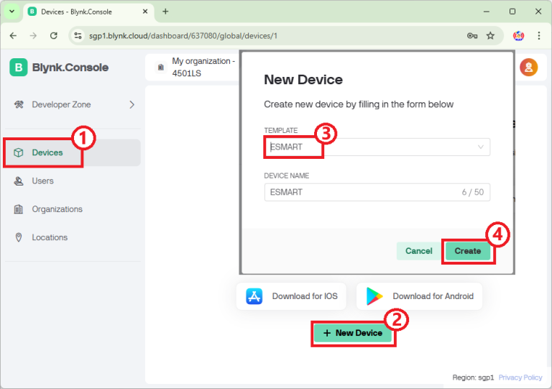
Task: Click the organization building icon in header
Action: click(x=161, y=68)
